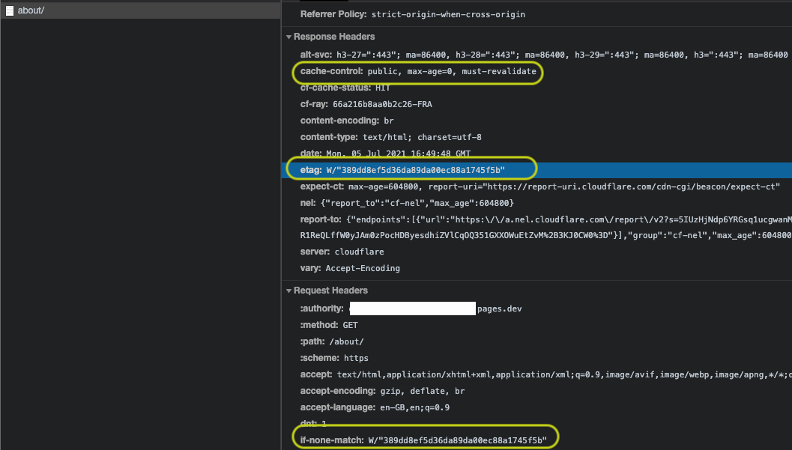Screen dimensions: 792x450
Task: Click the cache-control header value
Action: coord(452,71)
